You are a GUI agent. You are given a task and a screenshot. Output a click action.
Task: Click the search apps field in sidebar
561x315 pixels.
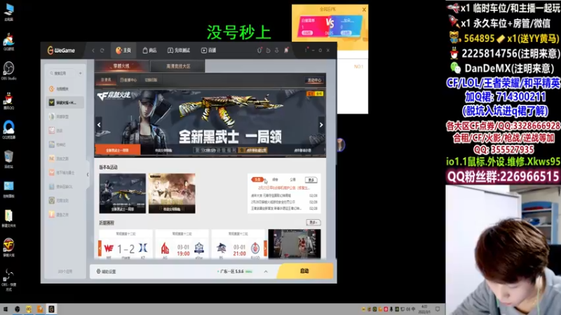62,73
